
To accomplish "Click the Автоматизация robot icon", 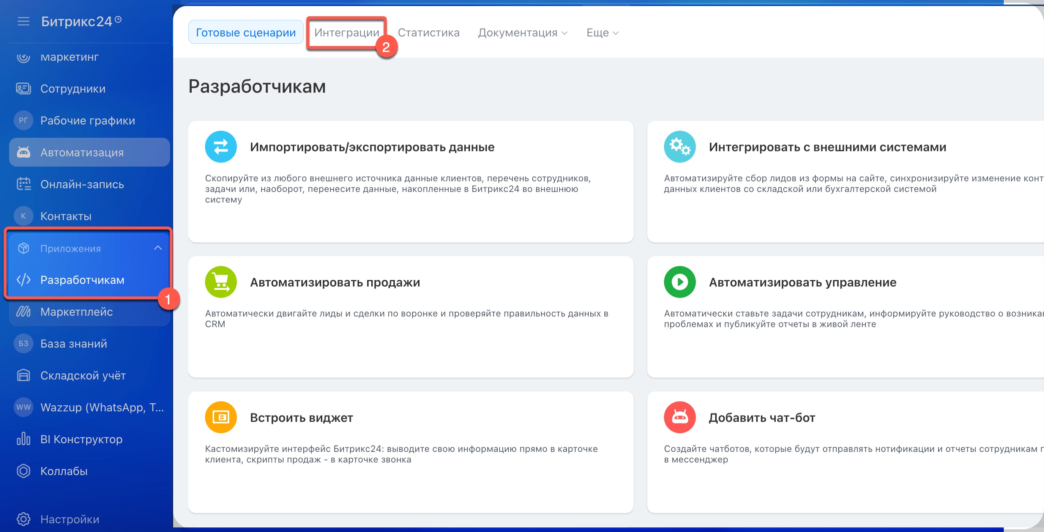I will pyautogui.click(x=24, y=152).
